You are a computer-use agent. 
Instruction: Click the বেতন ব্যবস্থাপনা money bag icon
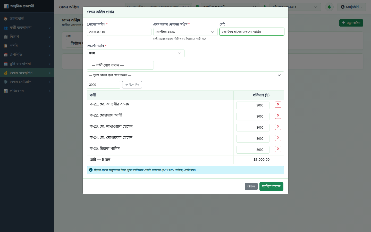(x=6, y=73)
